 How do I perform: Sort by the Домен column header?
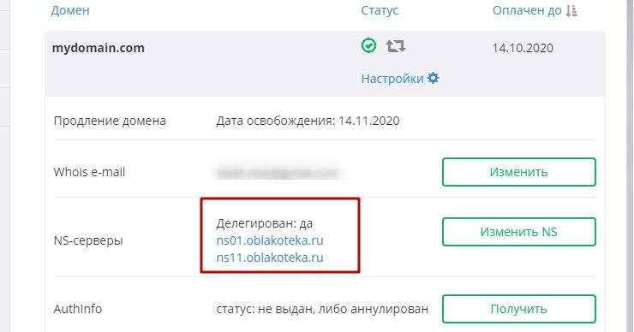pos(70,10)
